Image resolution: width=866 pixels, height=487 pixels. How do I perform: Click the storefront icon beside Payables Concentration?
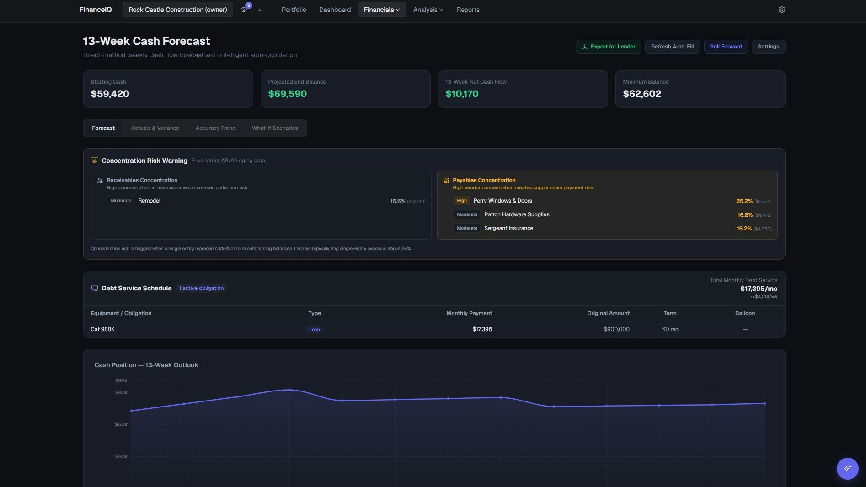tap(446, 180)
